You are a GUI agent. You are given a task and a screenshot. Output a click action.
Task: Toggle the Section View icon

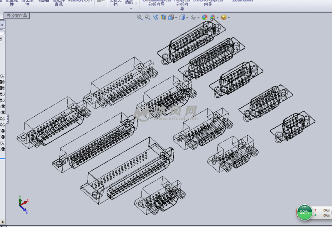click(163, 17)
